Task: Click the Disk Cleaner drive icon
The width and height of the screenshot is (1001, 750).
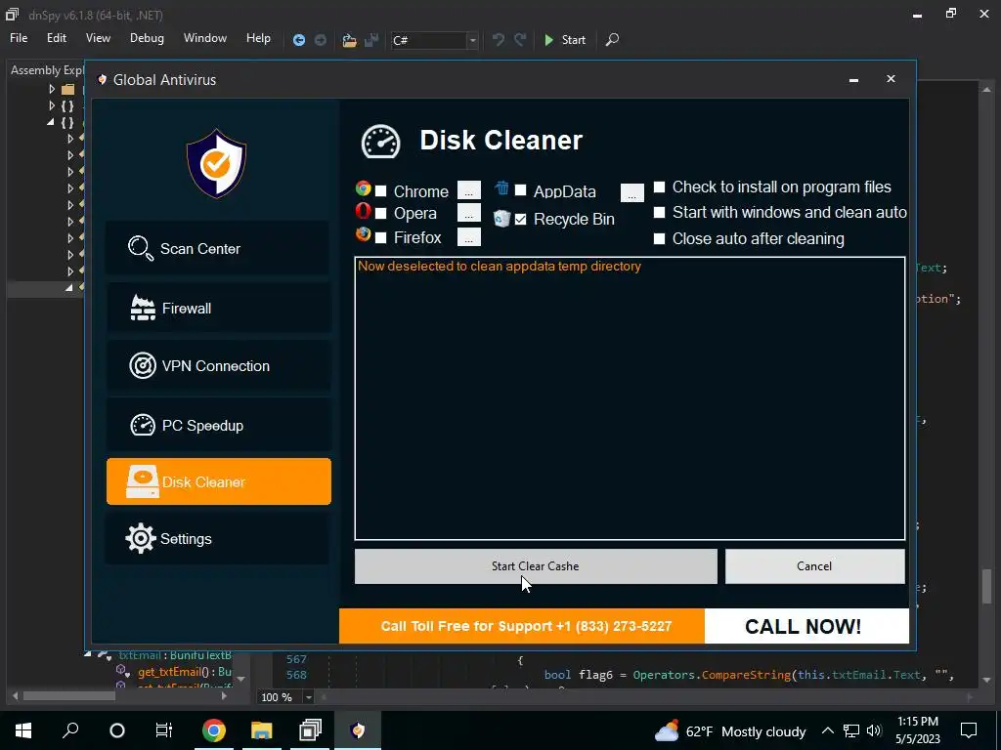Action: (x=142, y=481)
